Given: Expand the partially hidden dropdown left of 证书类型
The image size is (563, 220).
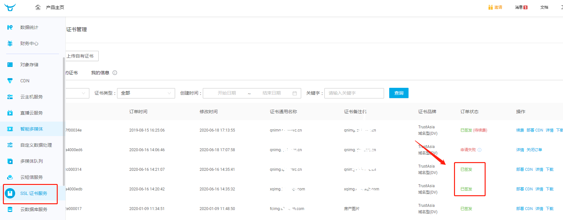Looking at the screenshot, I should [x=77, y=93].
